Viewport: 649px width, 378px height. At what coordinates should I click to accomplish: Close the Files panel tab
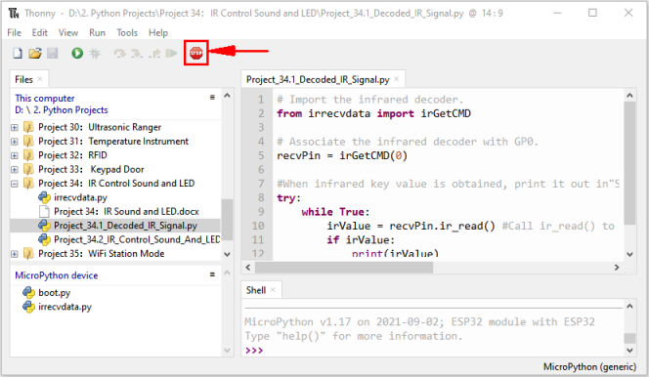tap(40, 79)
